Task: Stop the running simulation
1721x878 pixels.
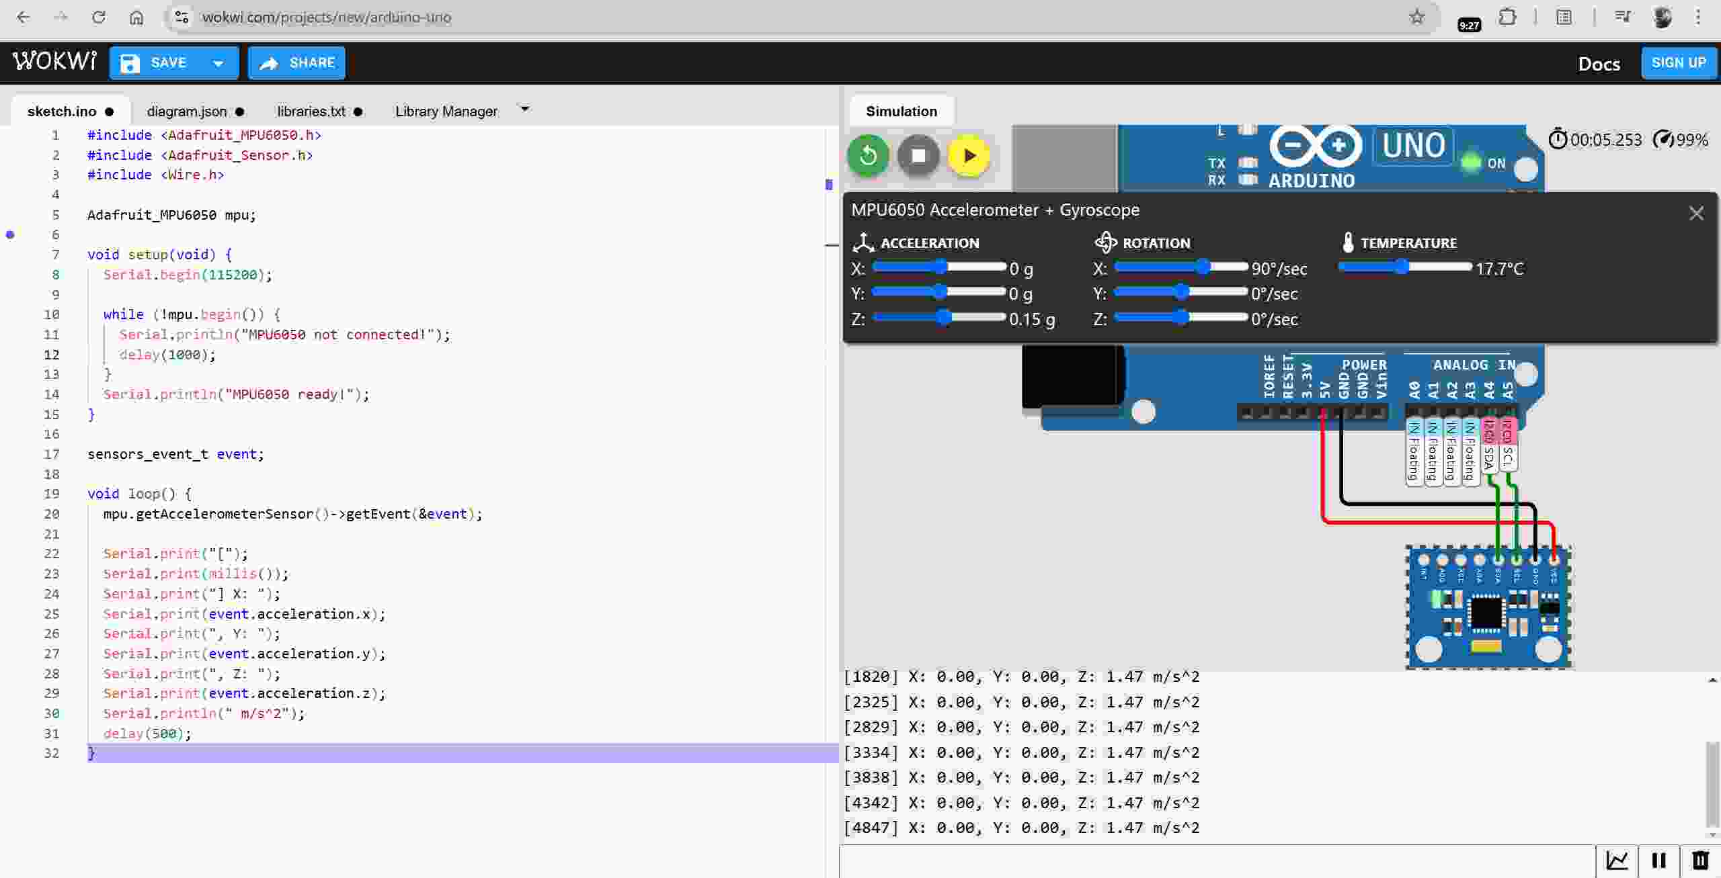Action: 918,156
